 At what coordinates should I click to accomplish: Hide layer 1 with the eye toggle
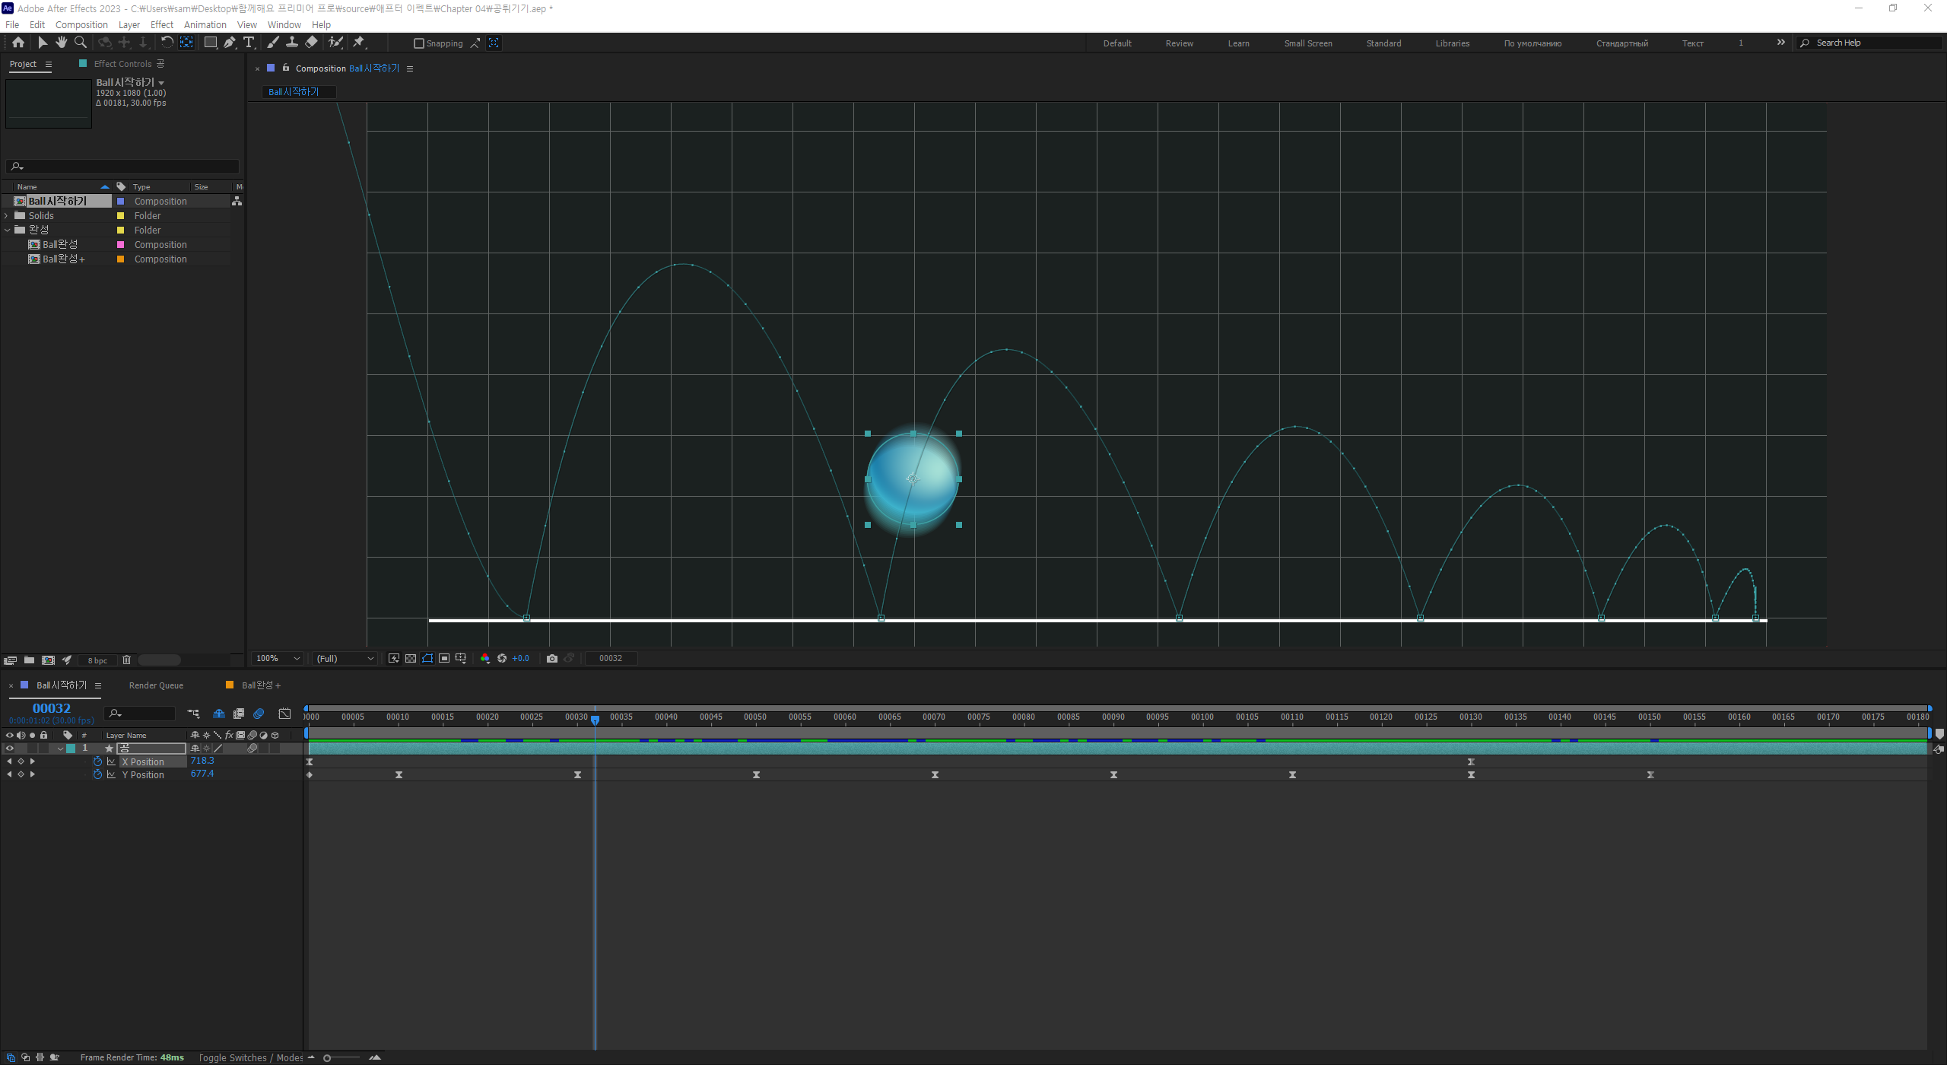[x=10, y=749]
